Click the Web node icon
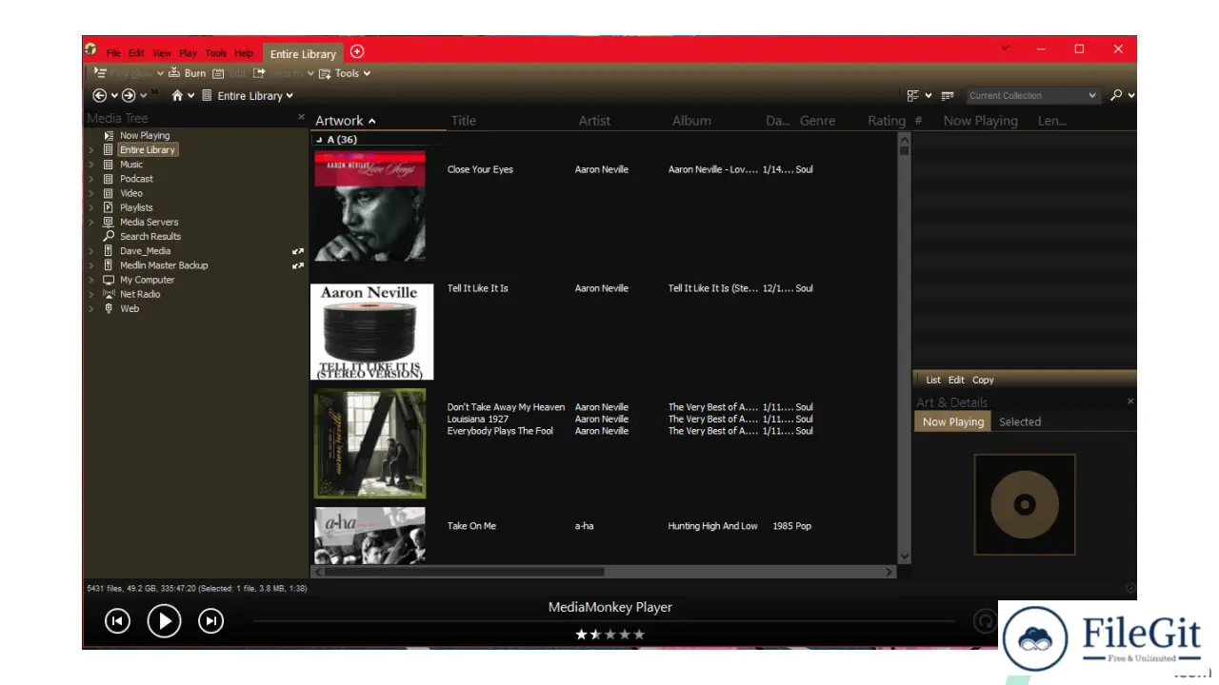This screenshot has height=685, width=1219. pyautogui.click(x=109, y=308)
